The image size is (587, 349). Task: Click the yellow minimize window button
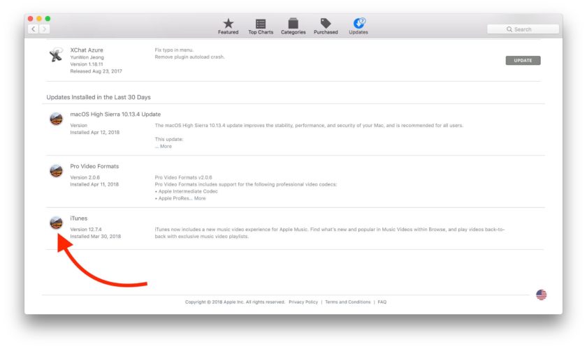[39, 19]
